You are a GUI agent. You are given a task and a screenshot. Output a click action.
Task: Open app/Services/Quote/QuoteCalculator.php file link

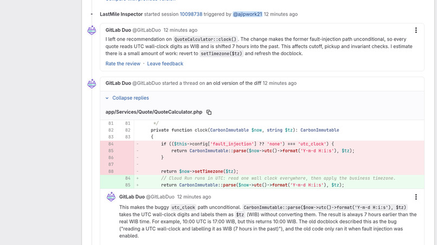(x=154, y=112)
